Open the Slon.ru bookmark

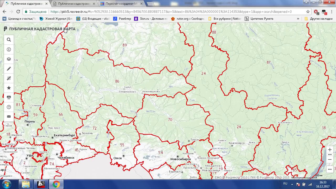point(151,19)
